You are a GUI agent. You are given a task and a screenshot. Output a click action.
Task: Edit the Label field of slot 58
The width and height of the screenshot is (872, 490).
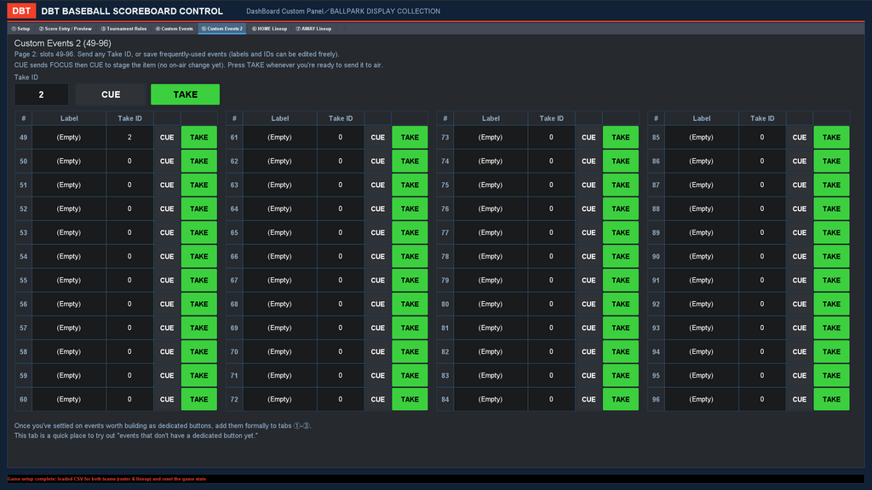click(x=69, y=351)
